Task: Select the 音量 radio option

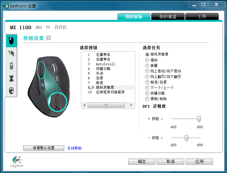Action: pos(147,65)
